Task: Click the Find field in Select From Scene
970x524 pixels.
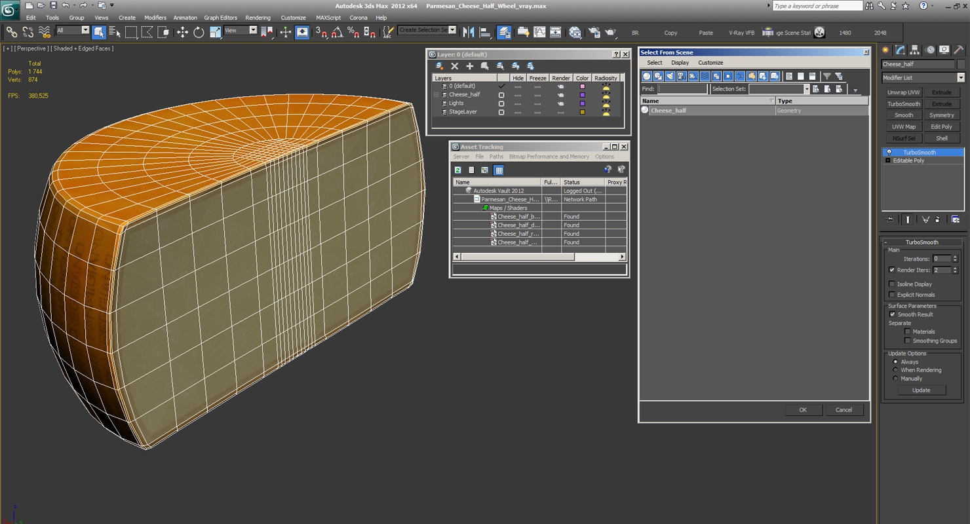Action: (x=683, y=89)
